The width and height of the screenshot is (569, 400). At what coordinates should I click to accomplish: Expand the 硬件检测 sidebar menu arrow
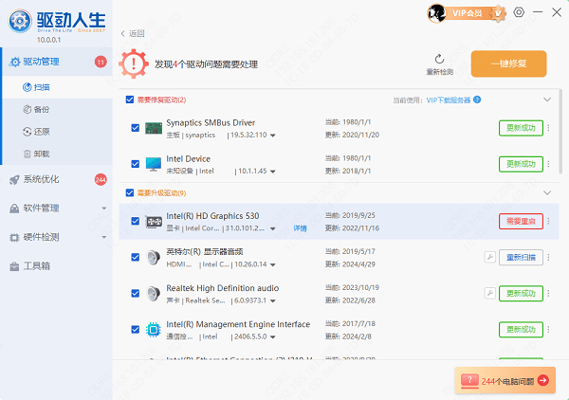[104, 237]
